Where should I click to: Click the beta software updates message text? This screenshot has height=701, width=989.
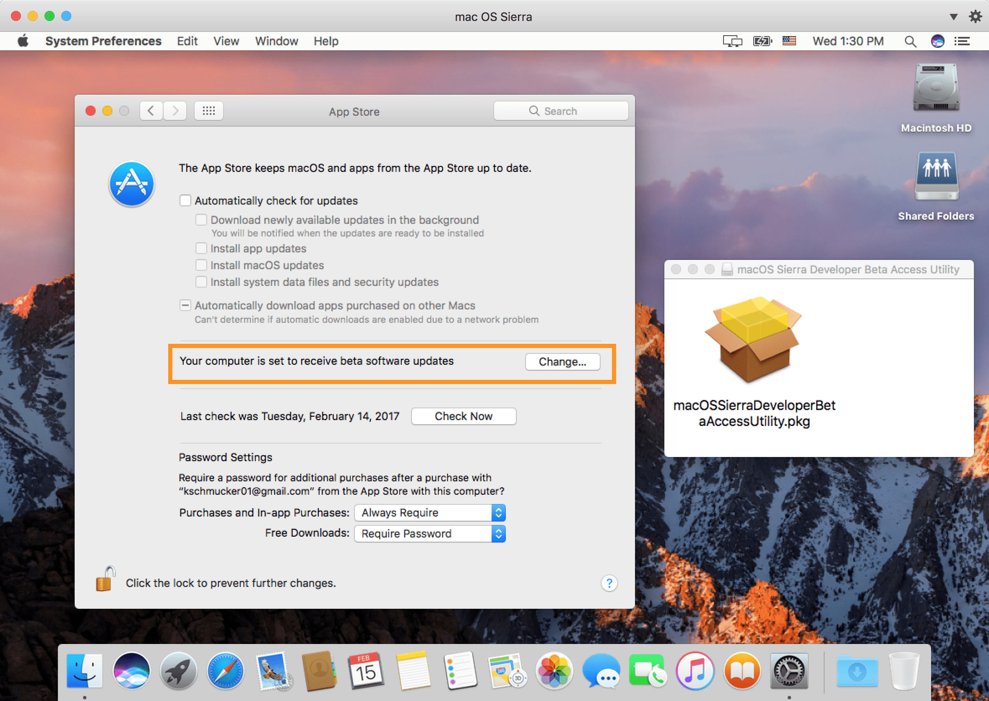[316, 361]
